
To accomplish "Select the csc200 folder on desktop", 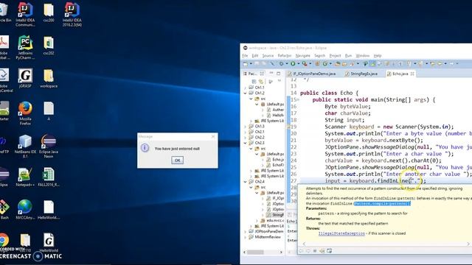I will coord(49,13).
